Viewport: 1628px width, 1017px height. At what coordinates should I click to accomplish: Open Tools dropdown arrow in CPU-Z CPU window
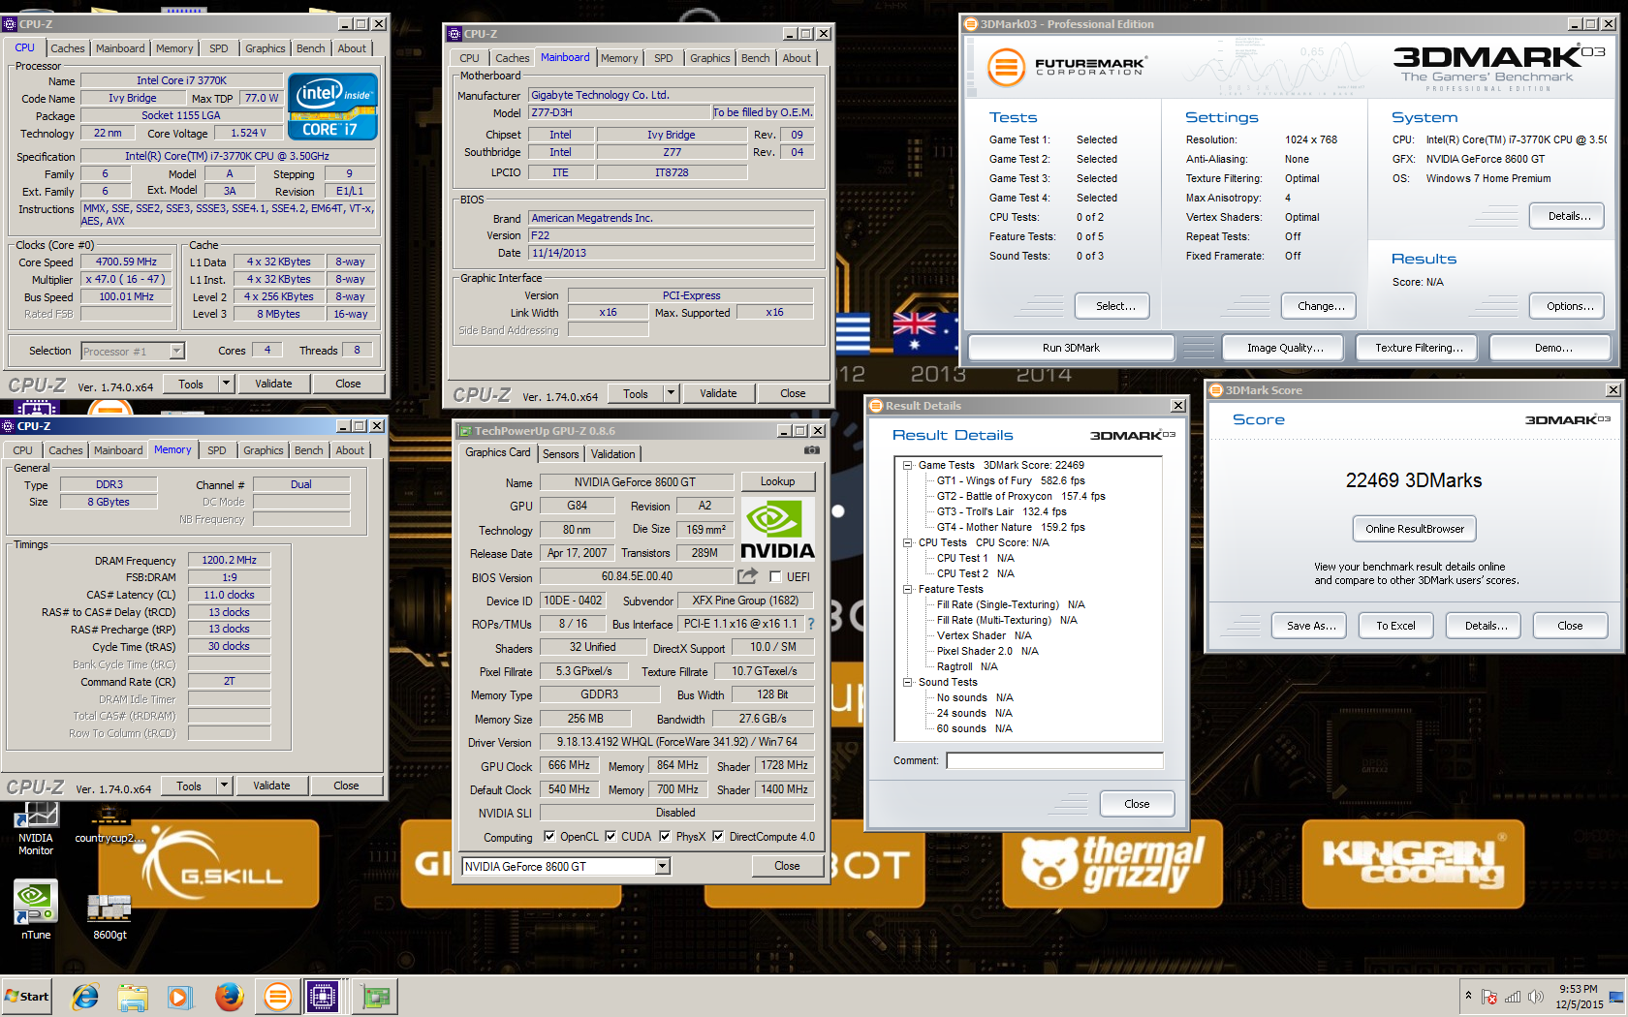(x=226, y=384)
